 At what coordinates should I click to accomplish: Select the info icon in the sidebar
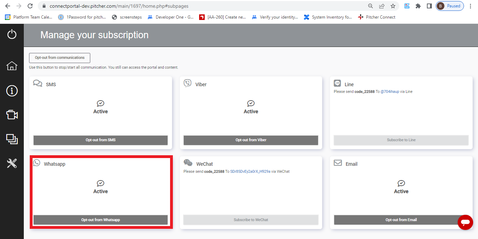(x=12, y=91)
